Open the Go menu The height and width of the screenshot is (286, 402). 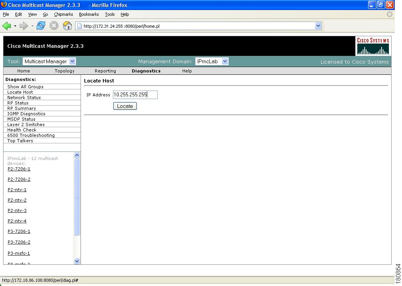tap(45, 14)
